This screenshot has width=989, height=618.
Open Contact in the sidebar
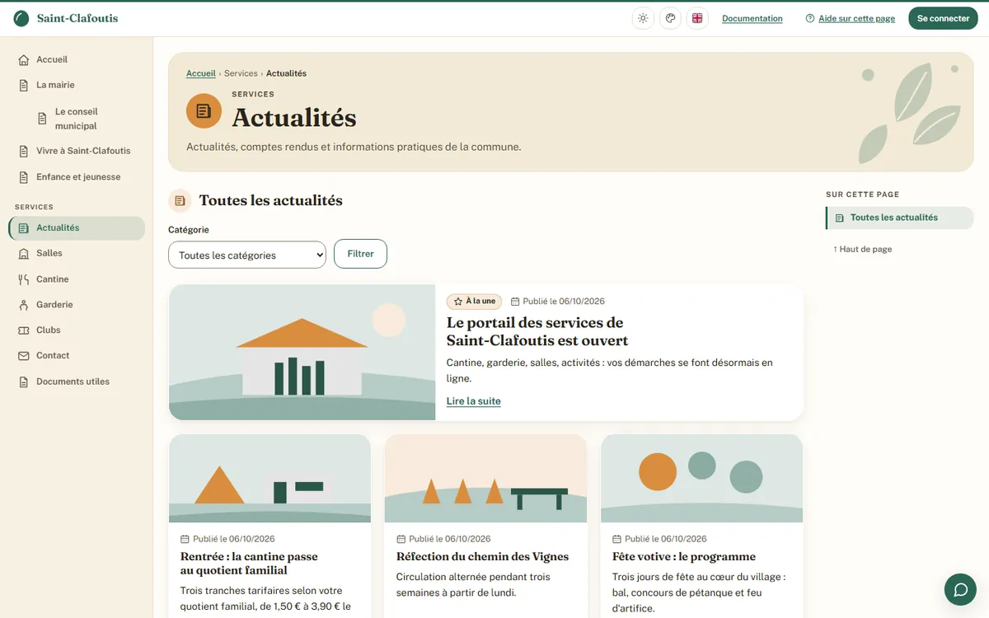coord(77,356)
